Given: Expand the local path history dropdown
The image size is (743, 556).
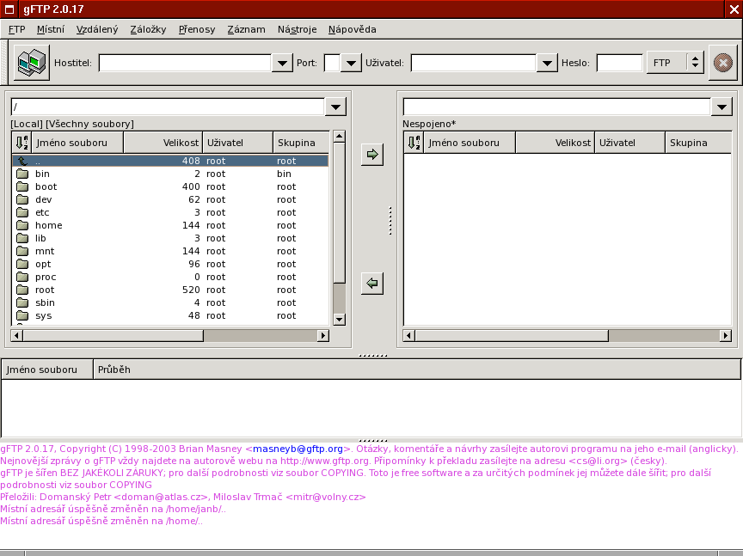Looking at the screenshot, I should pos(335,107).
